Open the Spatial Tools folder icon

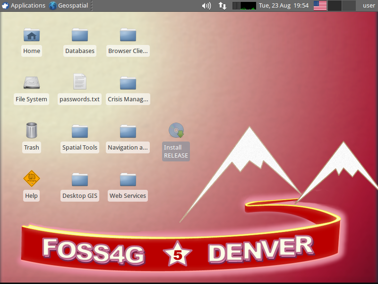tap(80, 132)
